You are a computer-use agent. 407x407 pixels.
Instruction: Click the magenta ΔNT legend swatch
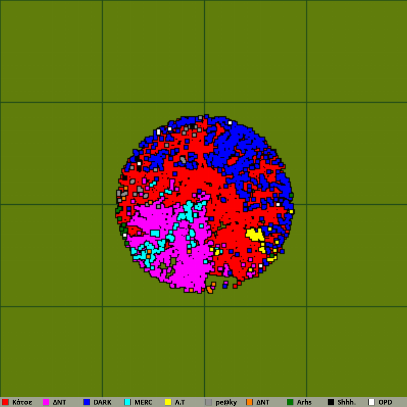pyautogui.click(x=46, y=402)
